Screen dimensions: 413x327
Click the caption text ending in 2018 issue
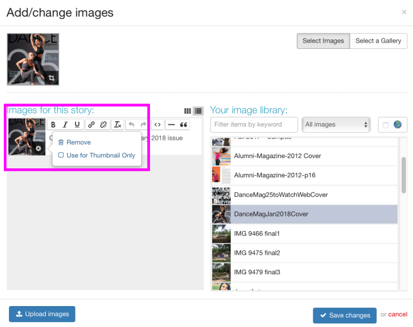(163, 138)
